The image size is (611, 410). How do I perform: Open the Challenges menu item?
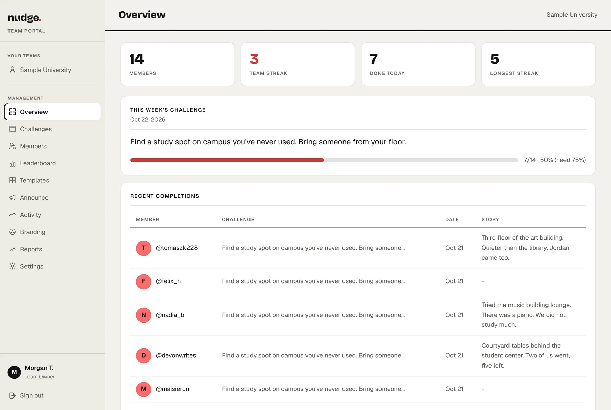pos(52,129)
